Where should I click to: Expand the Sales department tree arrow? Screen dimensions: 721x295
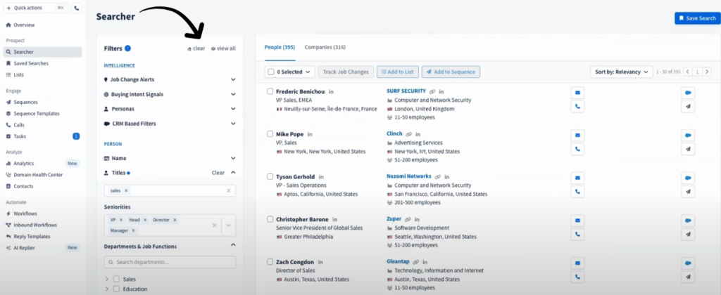click(107, 279)
